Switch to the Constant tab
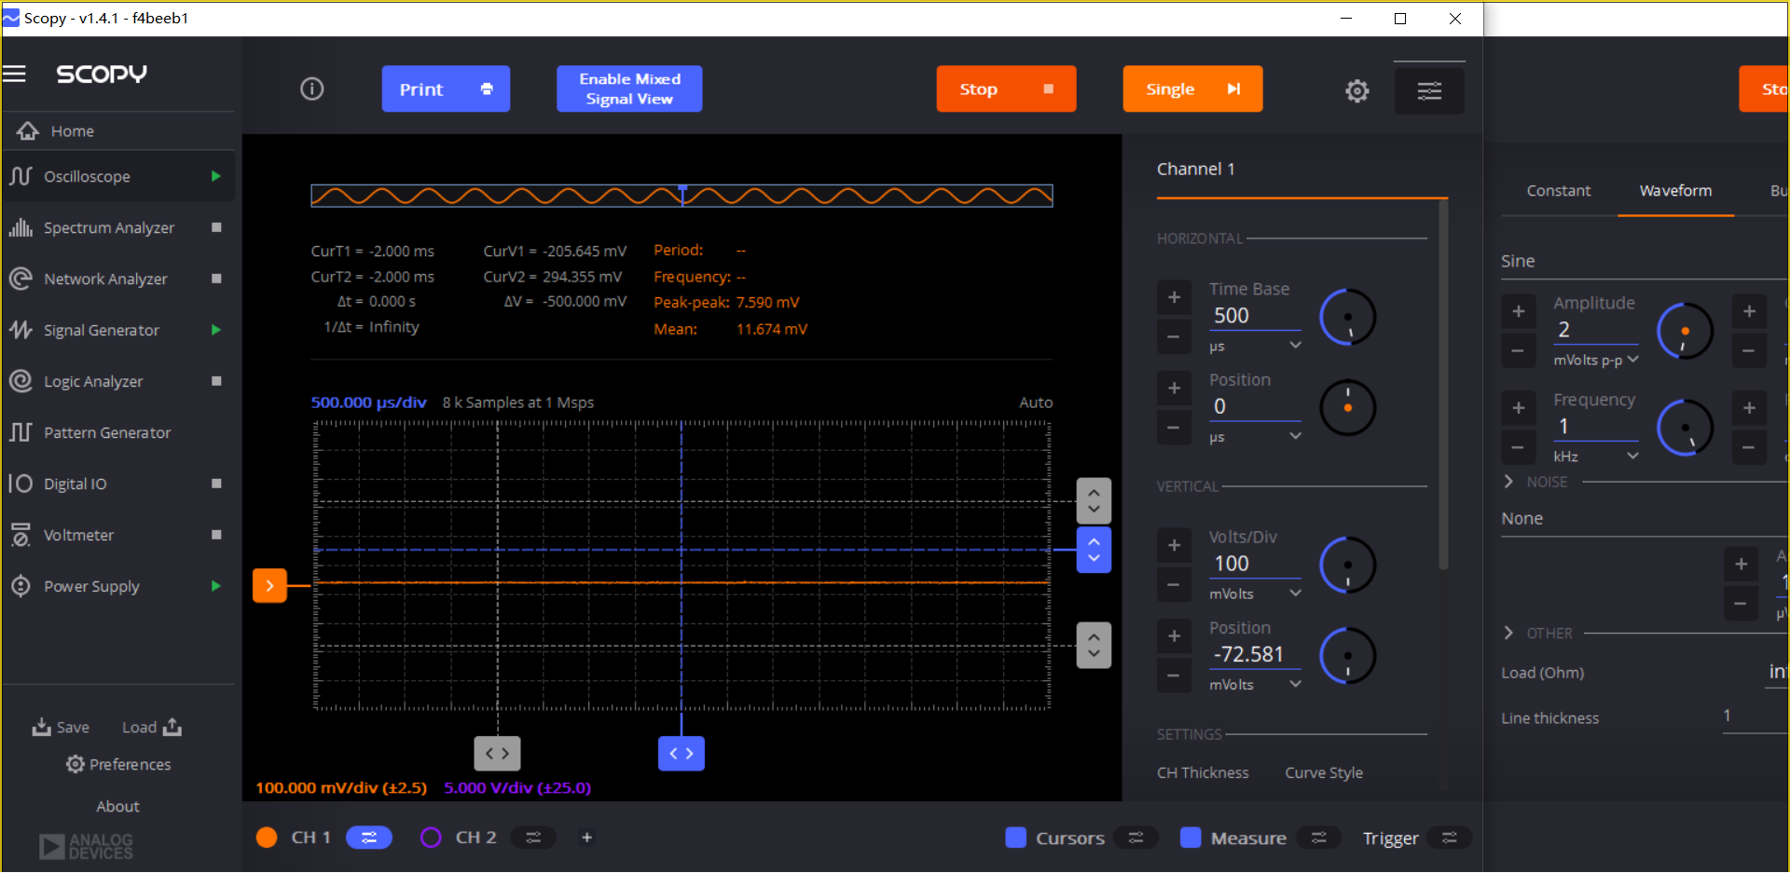Viewport: 1790px width, 873px height. [x=1558, y=191]
